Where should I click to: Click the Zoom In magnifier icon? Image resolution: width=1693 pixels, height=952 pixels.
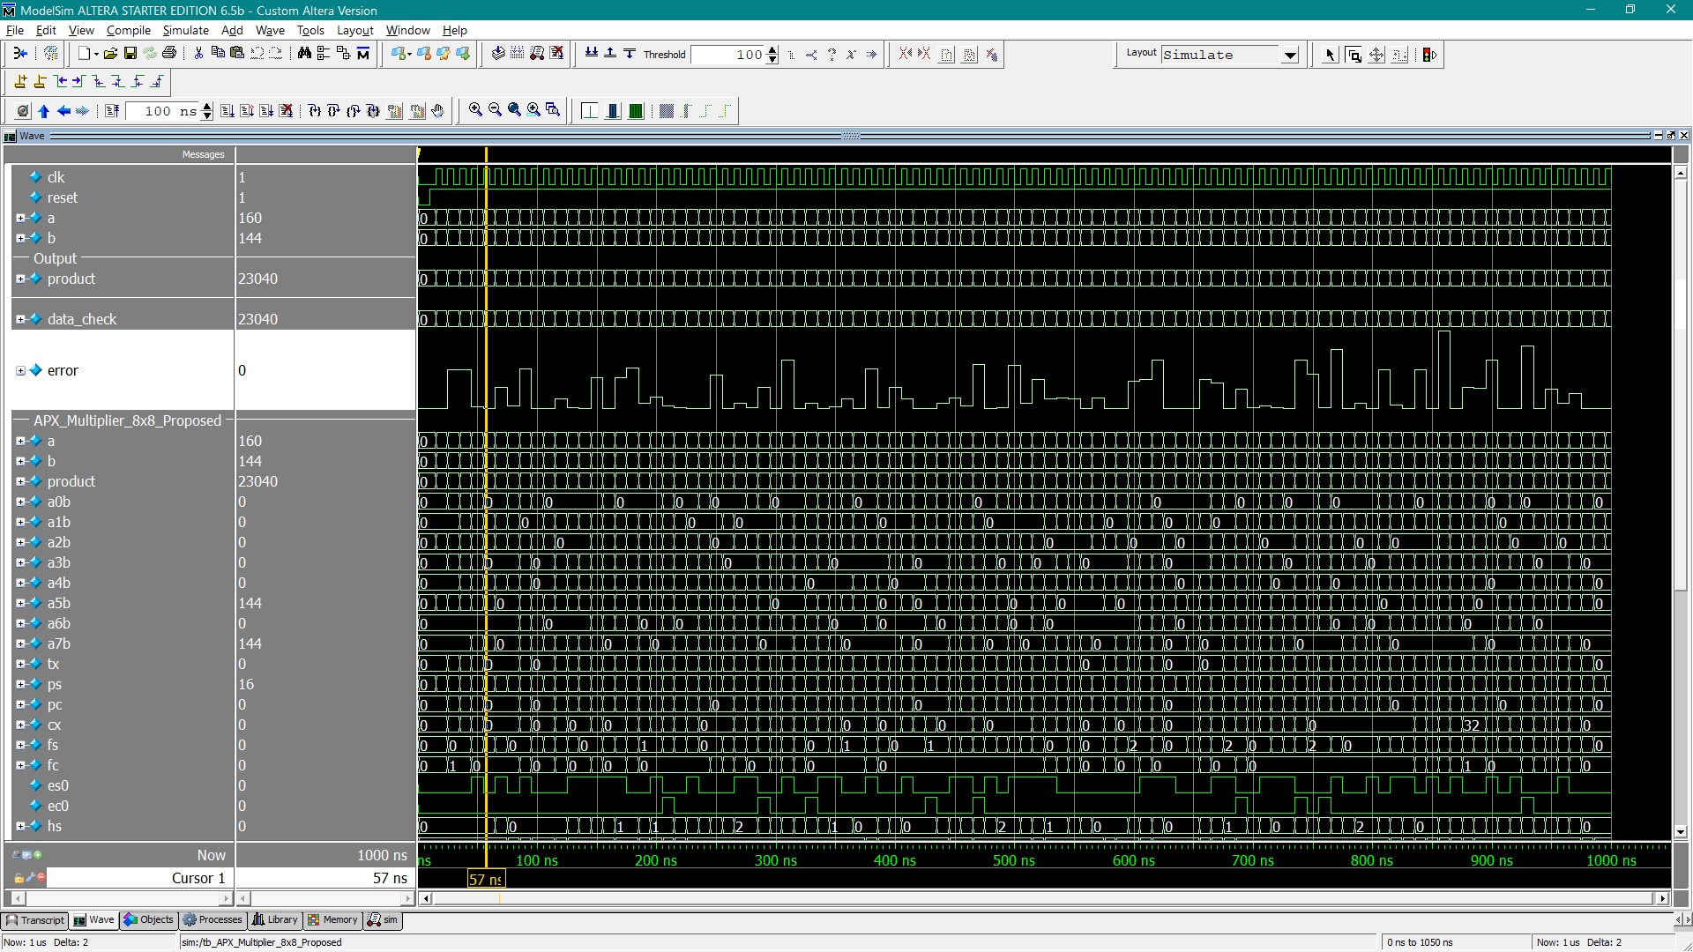(475, 110)
